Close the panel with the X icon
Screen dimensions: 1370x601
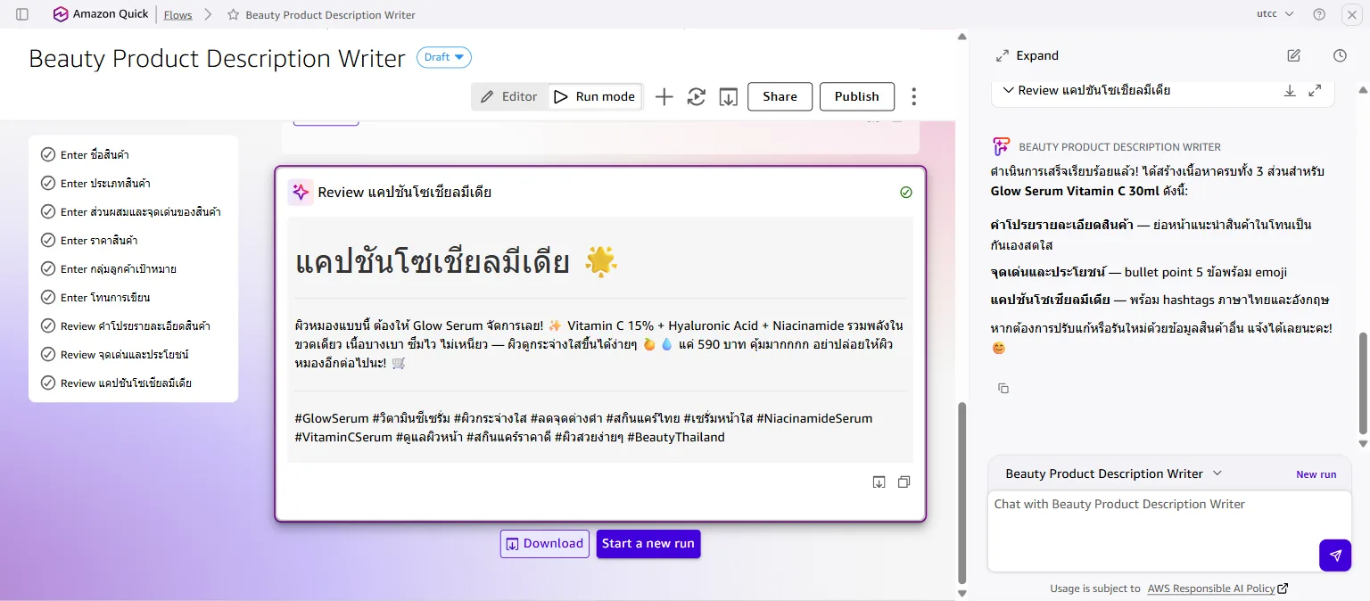coord(1352,14)
